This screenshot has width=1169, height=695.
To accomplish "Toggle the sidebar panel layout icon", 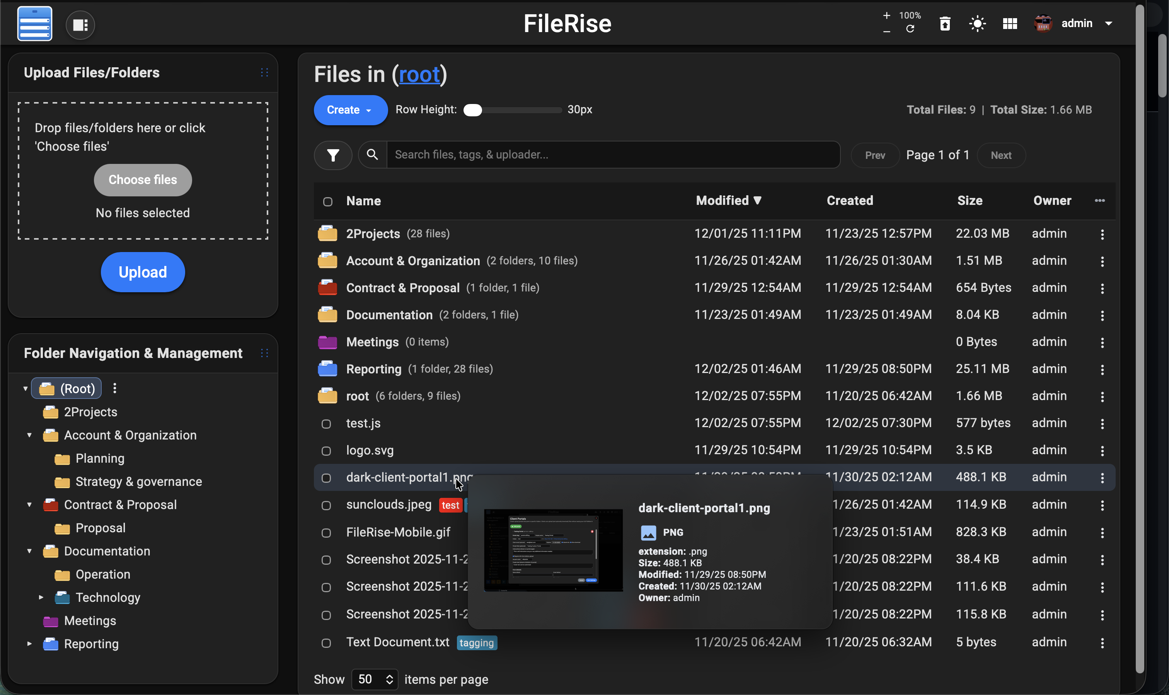I will pos(80,25).
